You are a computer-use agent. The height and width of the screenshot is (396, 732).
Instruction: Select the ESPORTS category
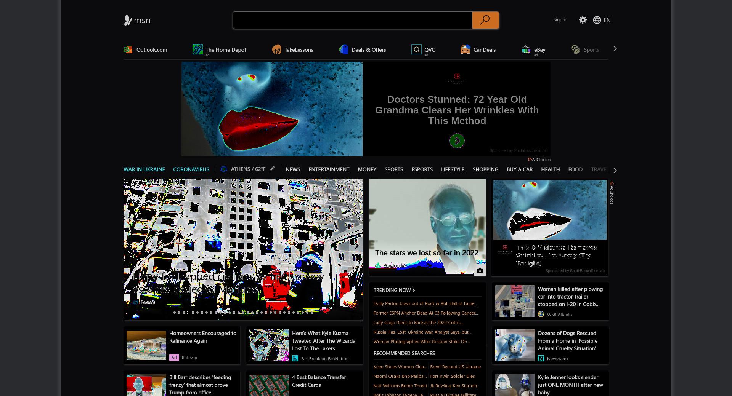[x=422, y=169]
